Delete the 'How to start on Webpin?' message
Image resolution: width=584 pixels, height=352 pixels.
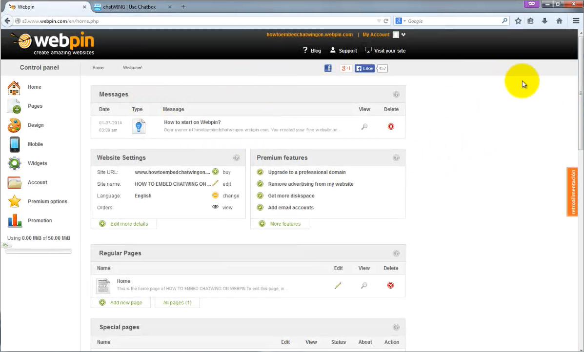(391, 126)
